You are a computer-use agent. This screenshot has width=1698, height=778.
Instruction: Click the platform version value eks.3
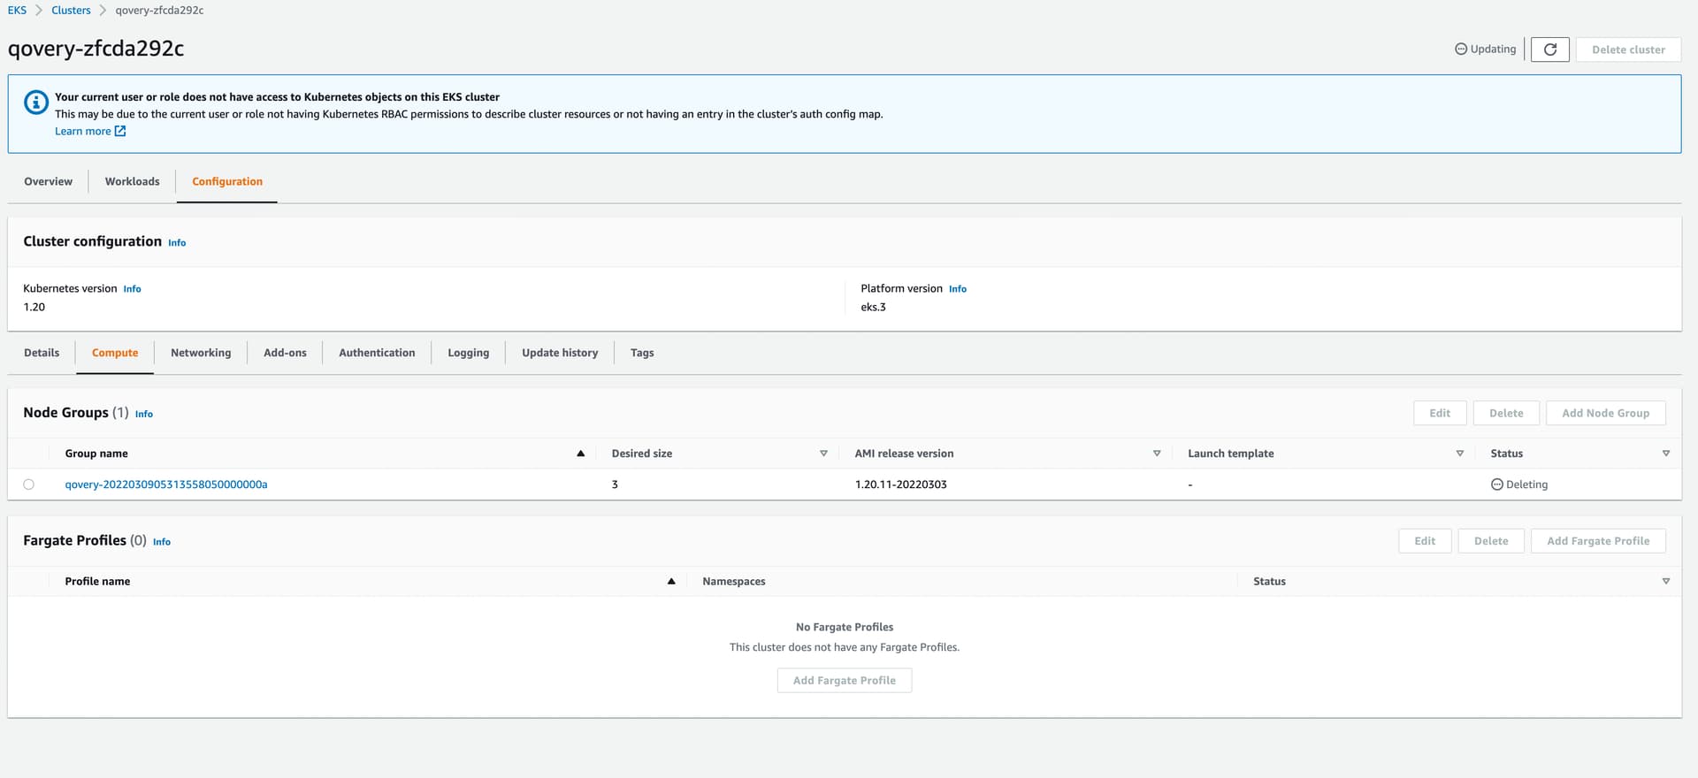873,308
